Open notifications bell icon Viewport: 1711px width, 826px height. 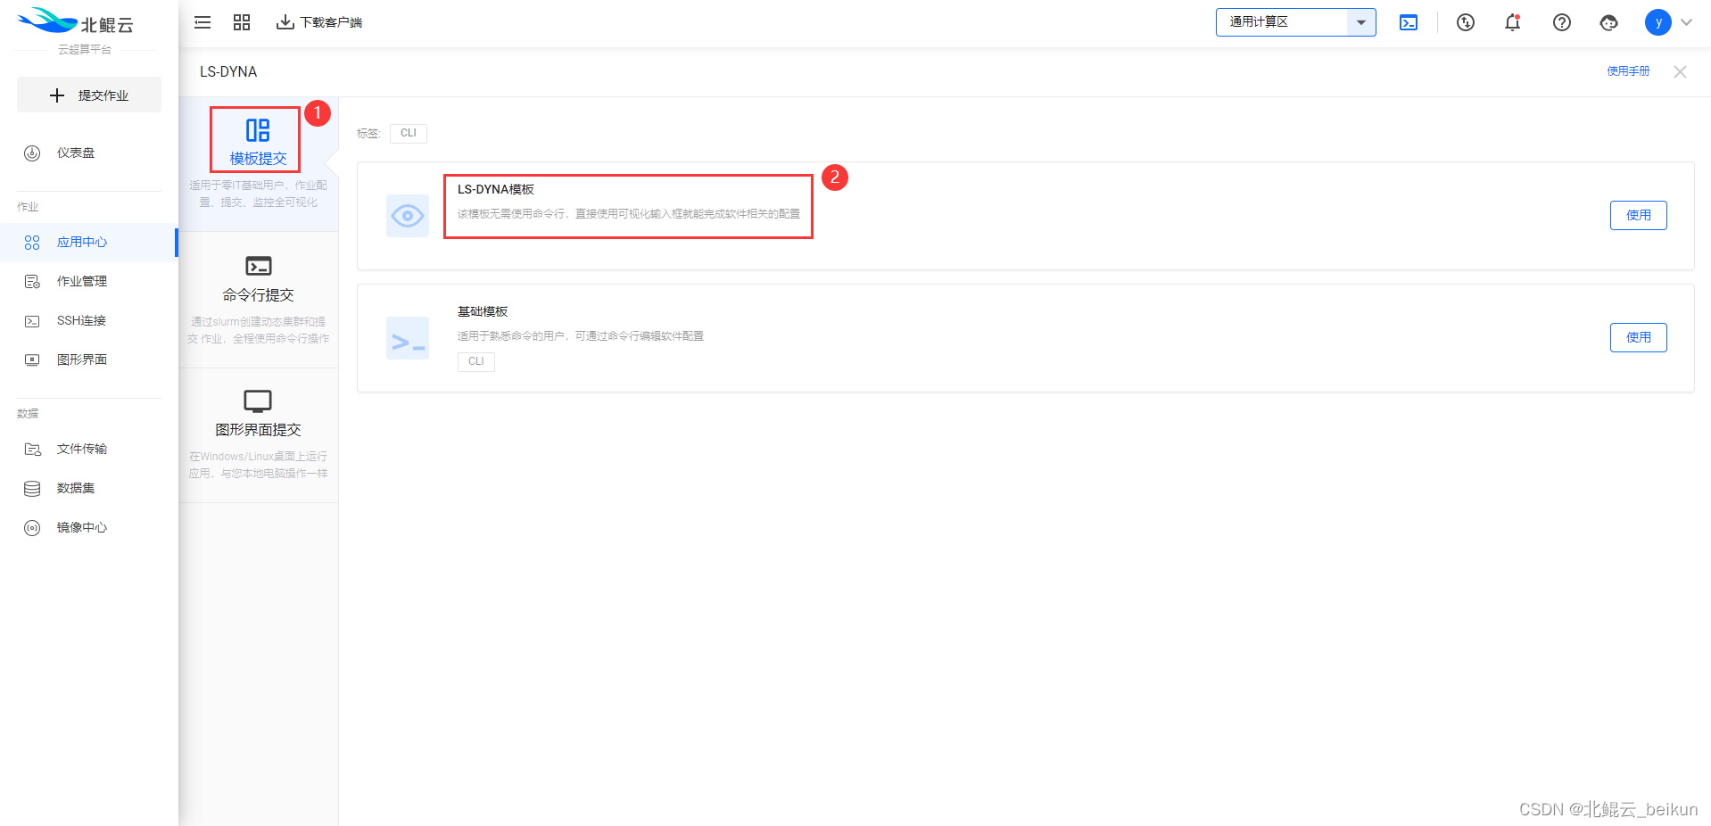[x=1513, y=22]
